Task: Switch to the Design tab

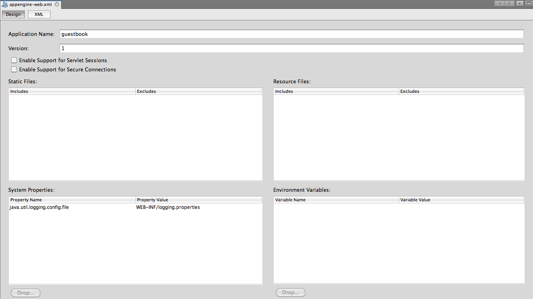Action: pyautogui.click(x=13, y=14)
